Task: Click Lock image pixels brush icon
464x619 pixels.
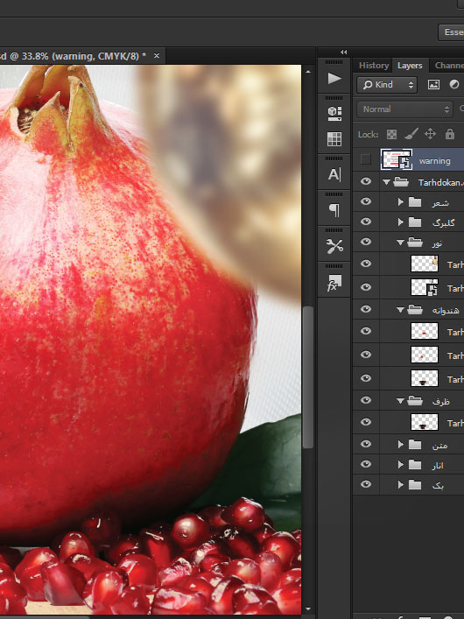Action: point(411,134)
